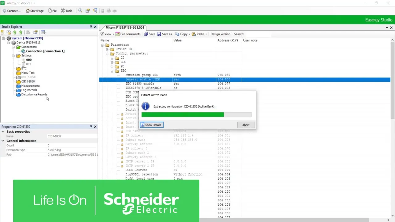Pin the Studio Explorer panel

[91, 27]
